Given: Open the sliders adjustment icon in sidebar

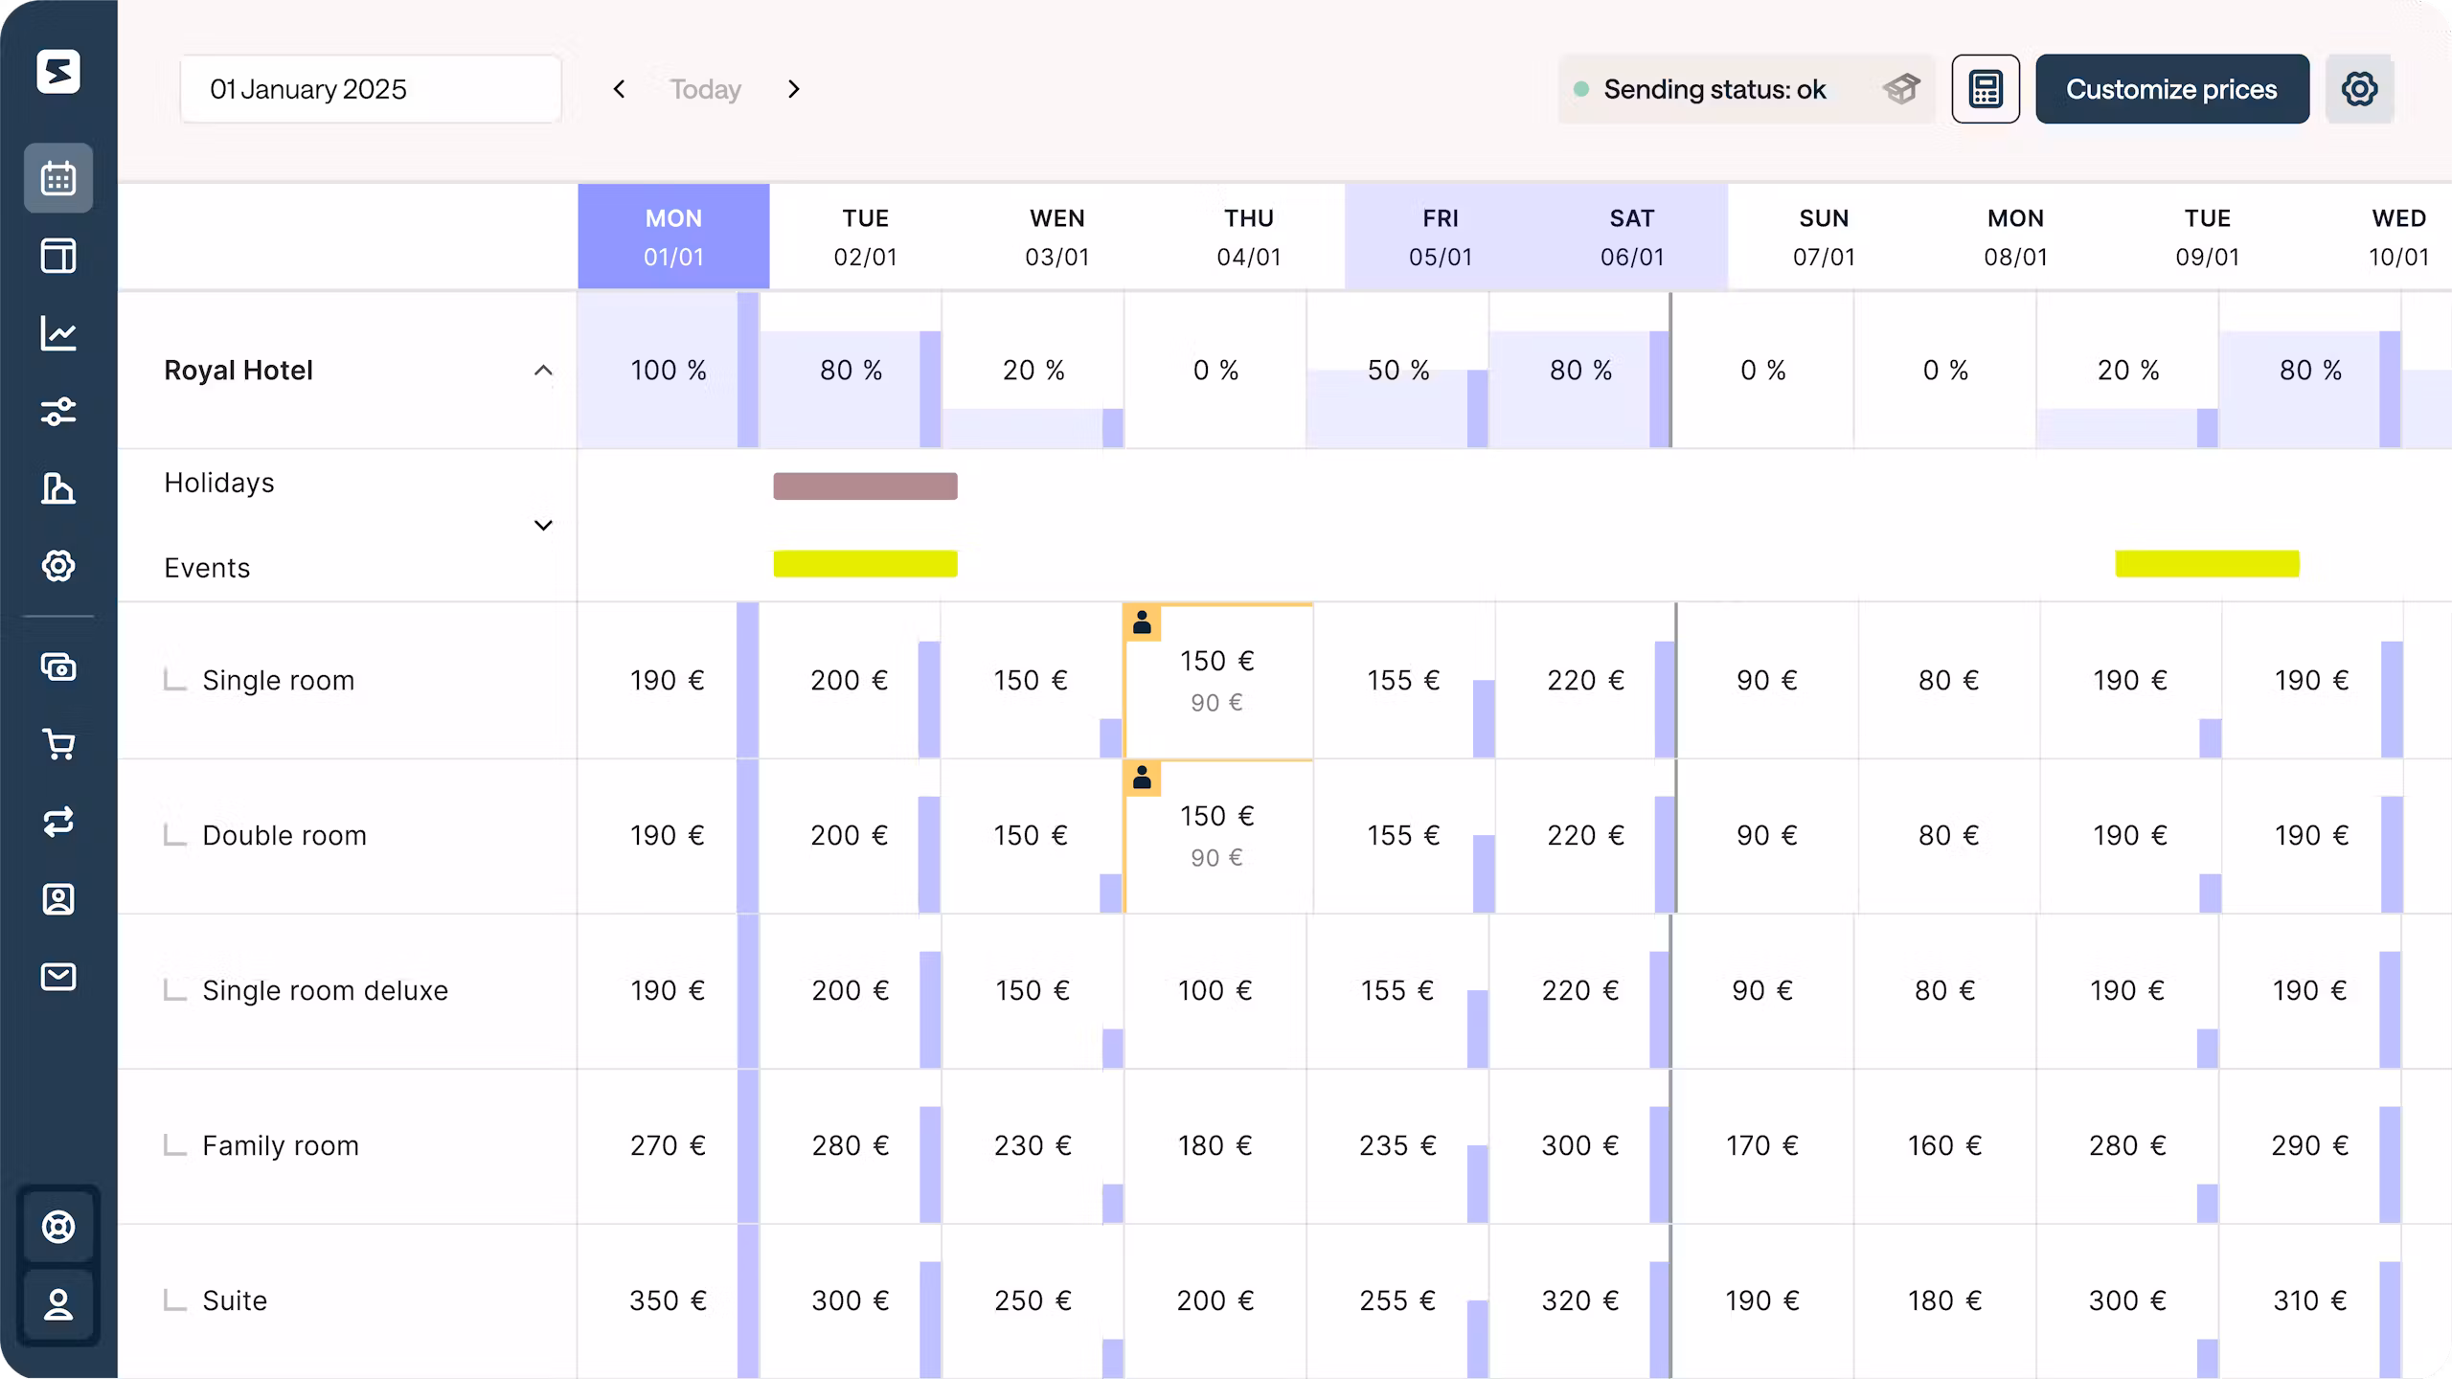Looking at the screenshot, I should pos(58,411).
